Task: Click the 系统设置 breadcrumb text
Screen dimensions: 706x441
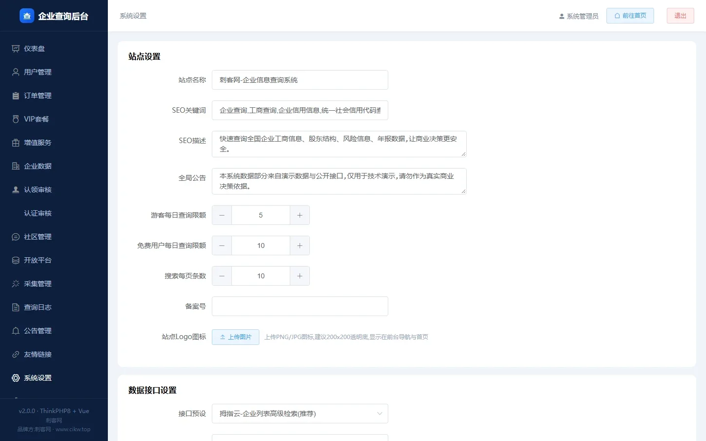Action: [133, 16]
